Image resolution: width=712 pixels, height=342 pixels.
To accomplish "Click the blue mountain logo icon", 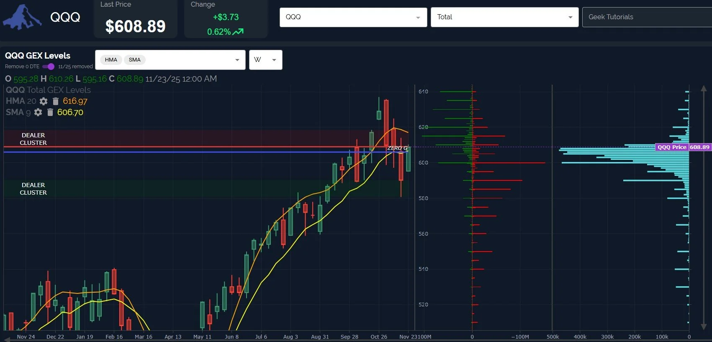I will pyautogui.click(x=22, y=18).
